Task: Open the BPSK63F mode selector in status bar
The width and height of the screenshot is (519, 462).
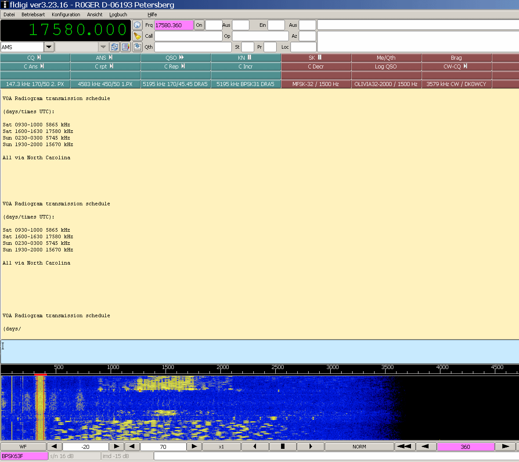Action: coord(24,456)
